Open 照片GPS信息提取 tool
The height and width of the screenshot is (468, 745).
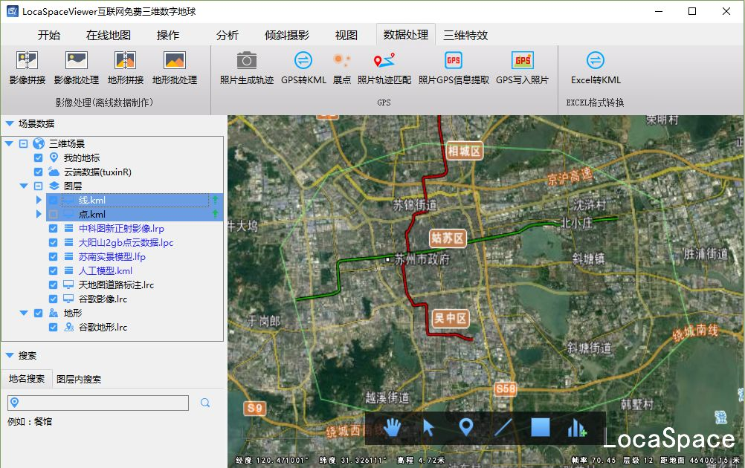click(454, 68)
